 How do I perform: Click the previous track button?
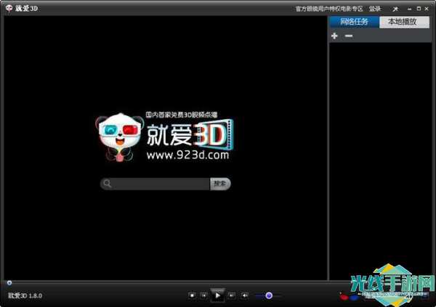coord(203,295)
